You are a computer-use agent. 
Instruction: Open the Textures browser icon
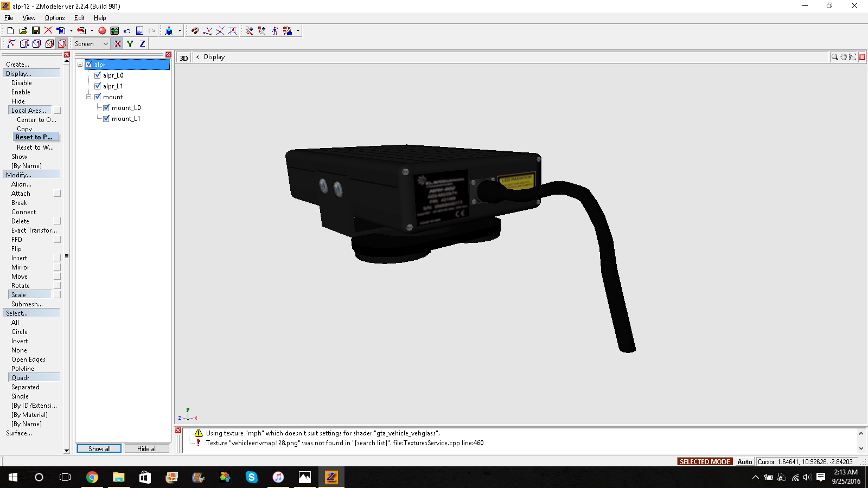[x=114, y=31]
